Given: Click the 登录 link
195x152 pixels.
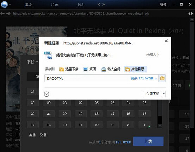Looking at the screenshot, I should click(163, 5).
